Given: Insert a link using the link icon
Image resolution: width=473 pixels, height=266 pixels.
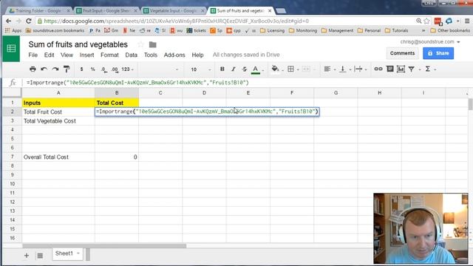Looking at the screenshot, I should pos(378,69).
